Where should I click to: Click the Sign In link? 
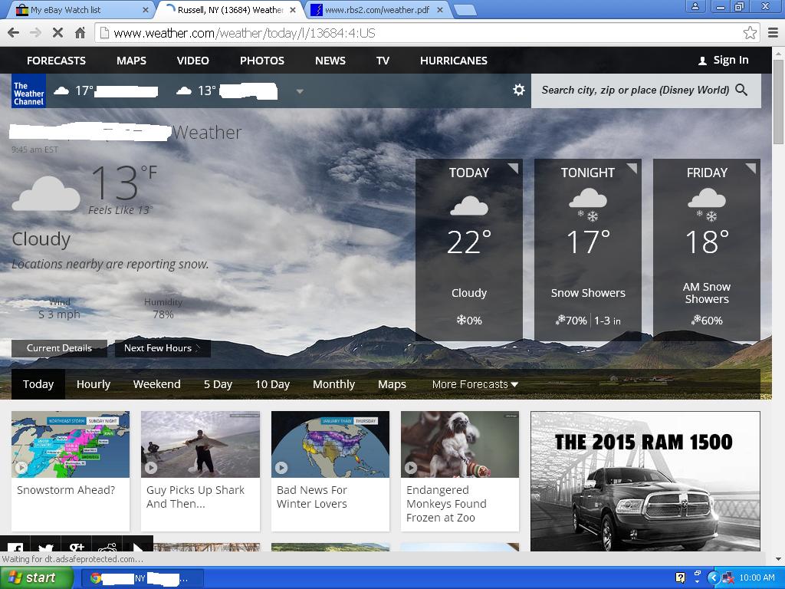[x=723, y=60]
